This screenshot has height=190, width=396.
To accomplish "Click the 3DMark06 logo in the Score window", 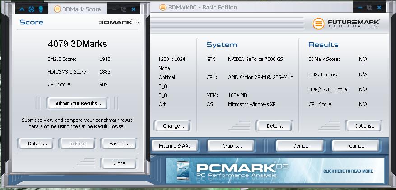I will [119, 22].
